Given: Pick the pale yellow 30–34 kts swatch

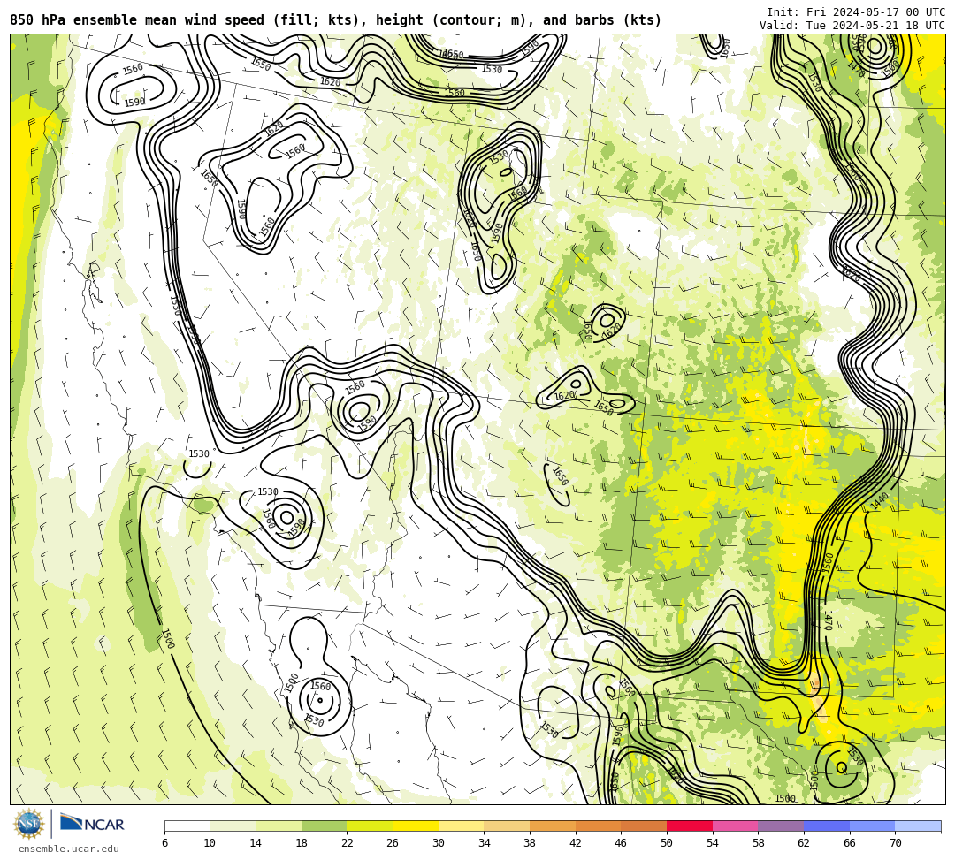Looking at the screenshot, I should [461, 826].
